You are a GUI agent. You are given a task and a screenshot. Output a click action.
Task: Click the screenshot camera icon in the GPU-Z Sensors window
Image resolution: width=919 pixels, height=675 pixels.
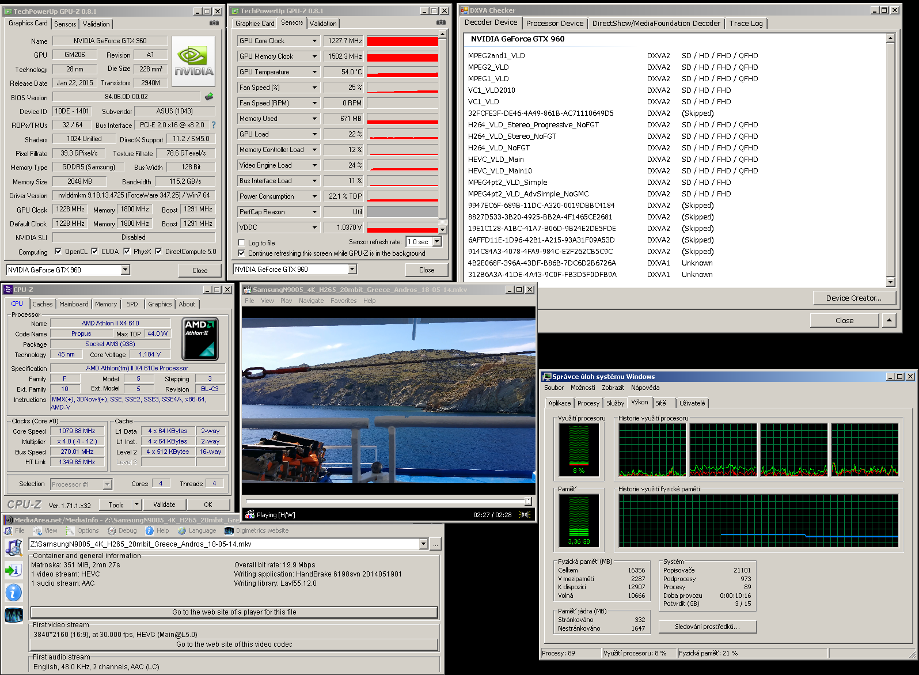click(x=441, y=22)
